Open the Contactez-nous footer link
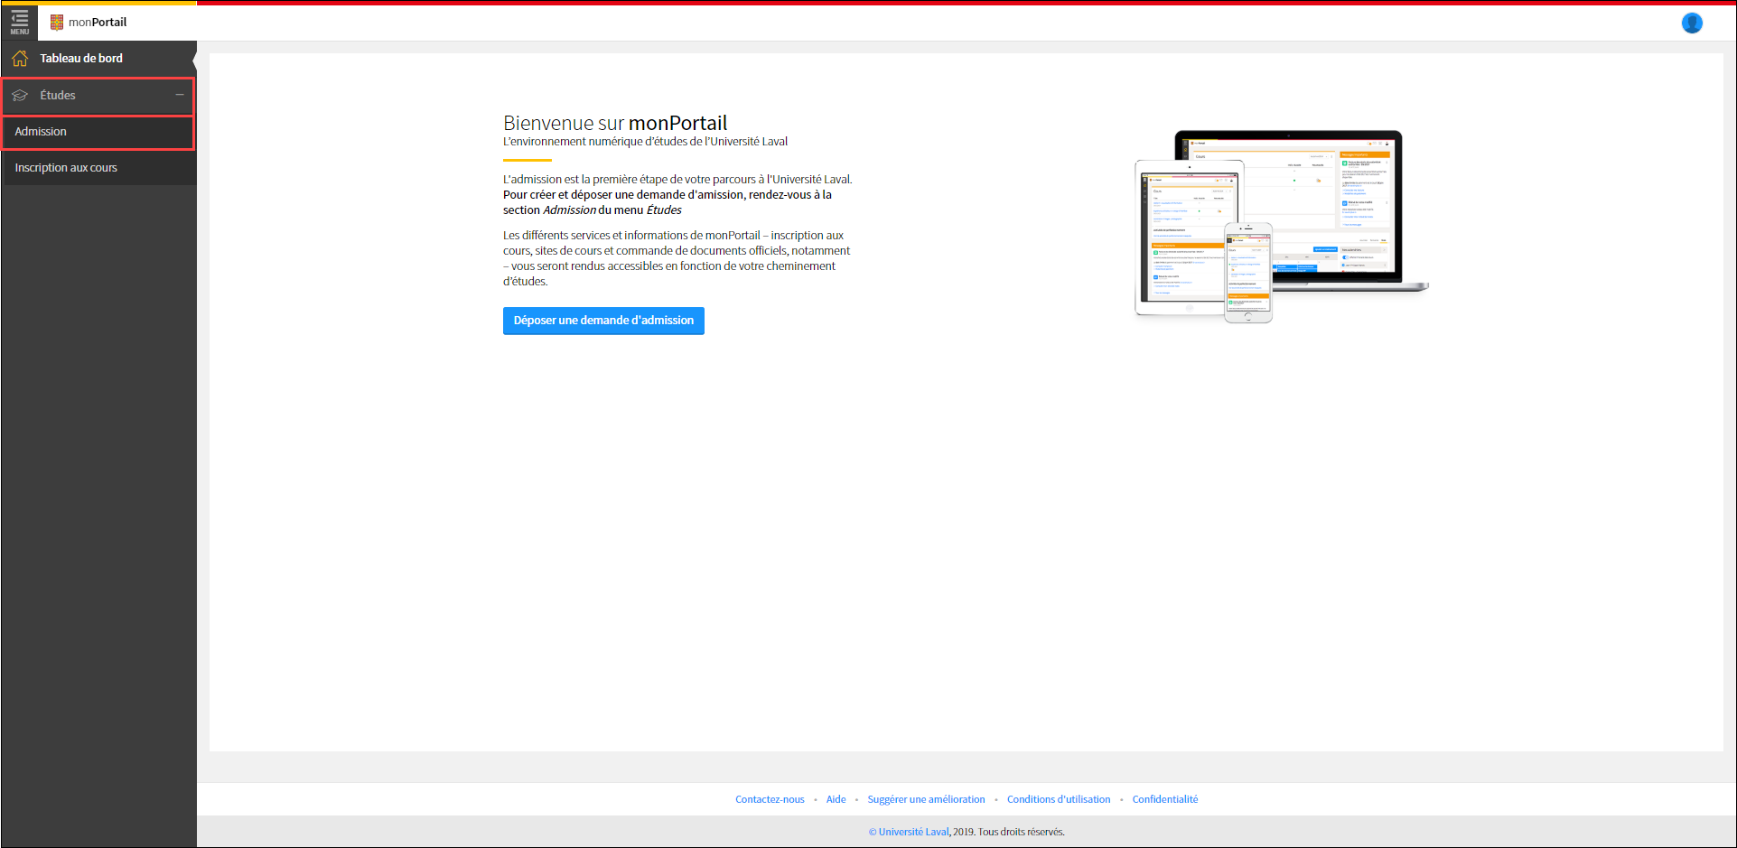 pyautogui.click(x=770, y=799)
